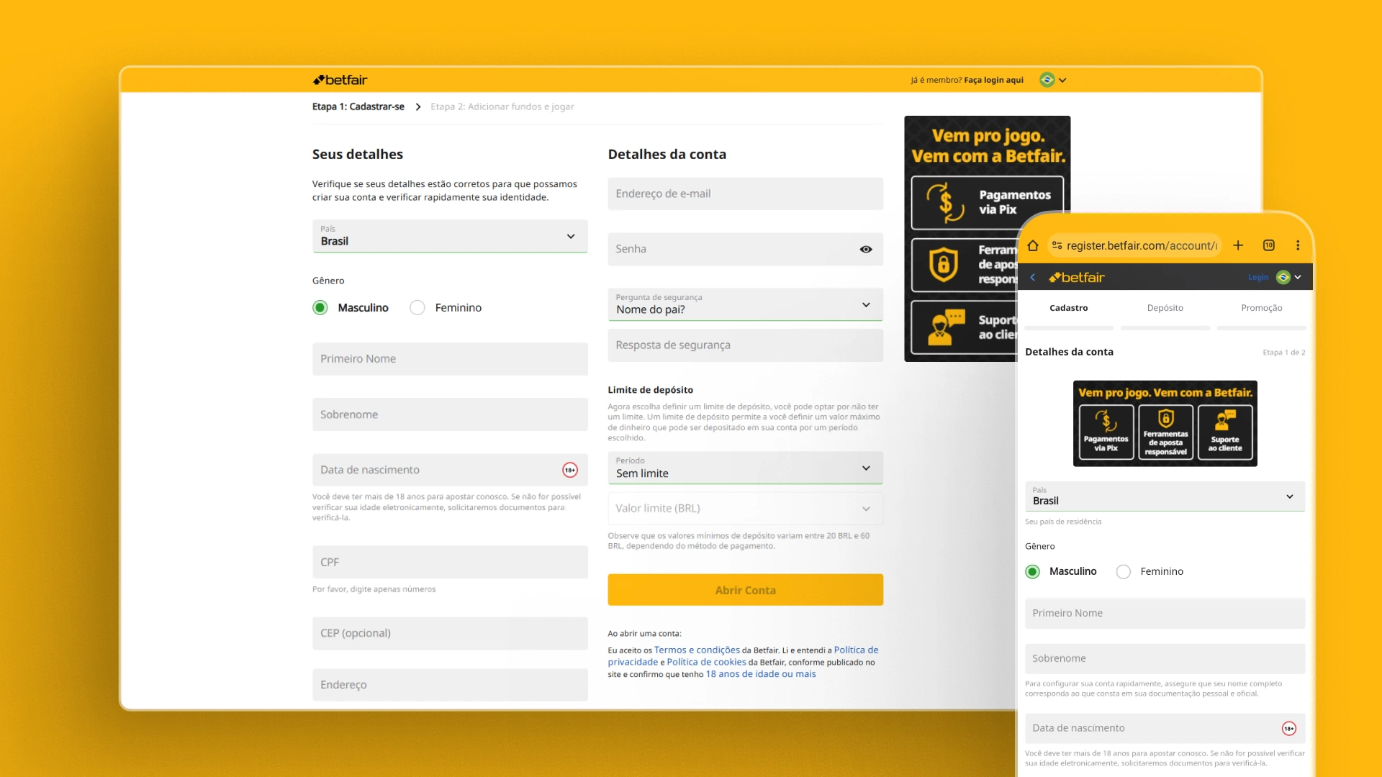
Task: Tap the Suporte ao cliente tile in the mobile banner
Action: click(x=1225, y=432)
